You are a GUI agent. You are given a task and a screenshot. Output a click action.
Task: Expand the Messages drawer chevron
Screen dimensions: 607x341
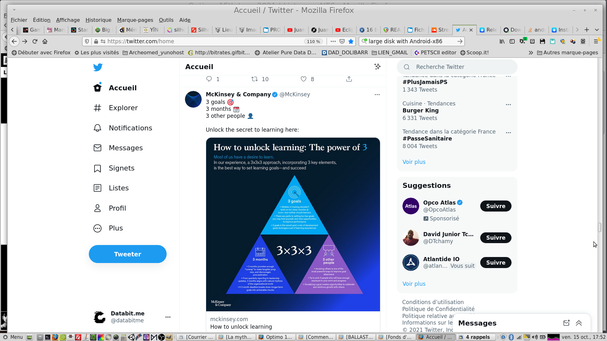[x=579, y=323]
